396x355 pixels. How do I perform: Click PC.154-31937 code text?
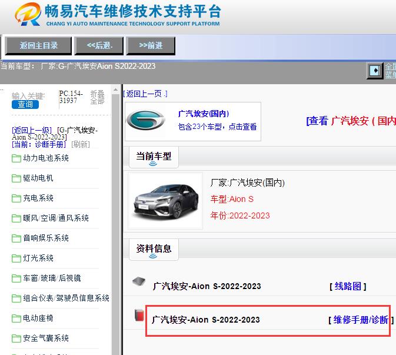pyautogui.click(x=71, y=97)
